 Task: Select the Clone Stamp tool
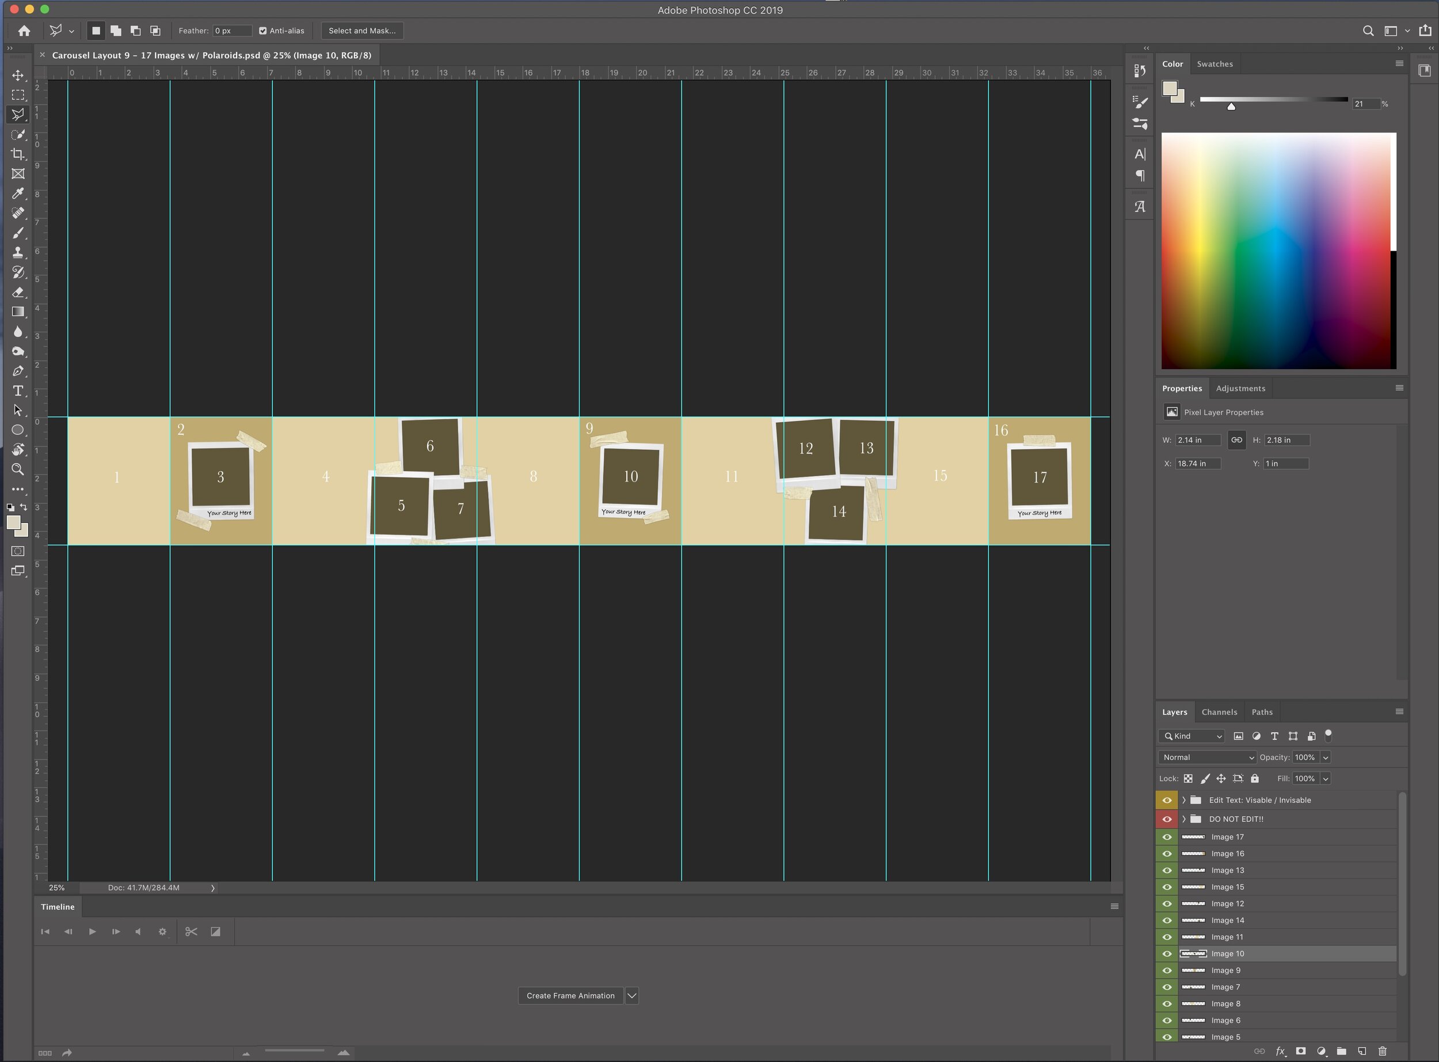18,253
